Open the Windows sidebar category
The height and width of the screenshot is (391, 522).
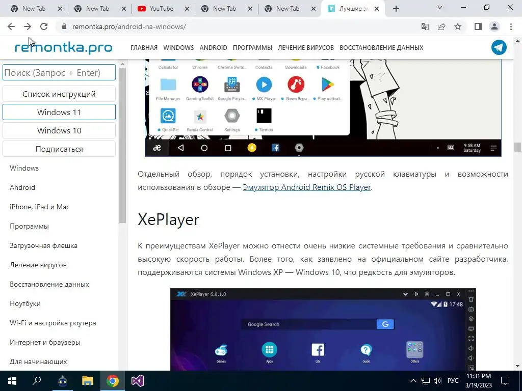[24, 168]
